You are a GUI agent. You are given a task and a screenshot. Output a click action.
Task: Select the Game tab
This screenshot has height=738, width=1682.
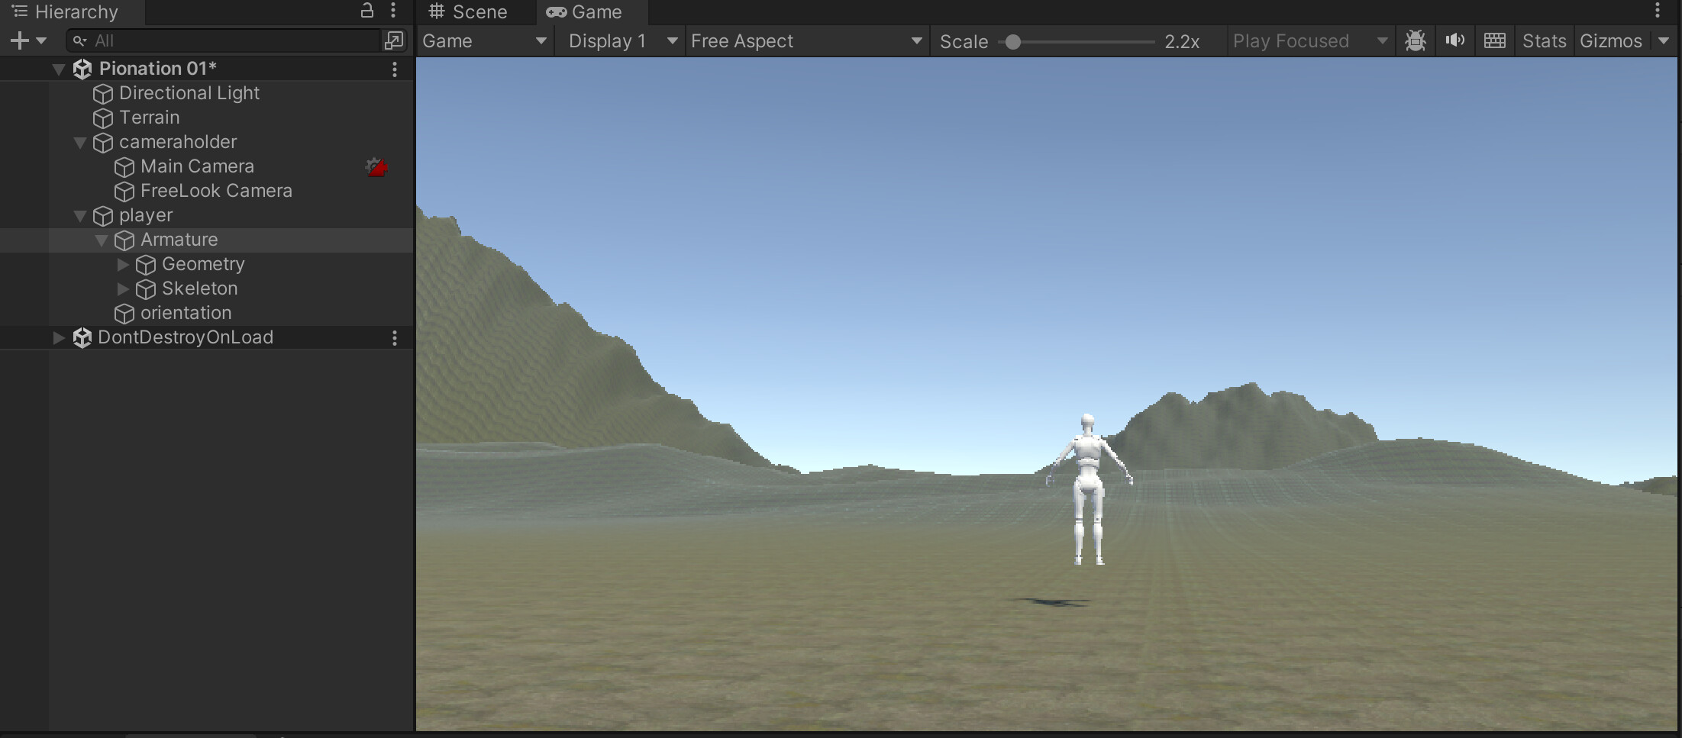586,11
